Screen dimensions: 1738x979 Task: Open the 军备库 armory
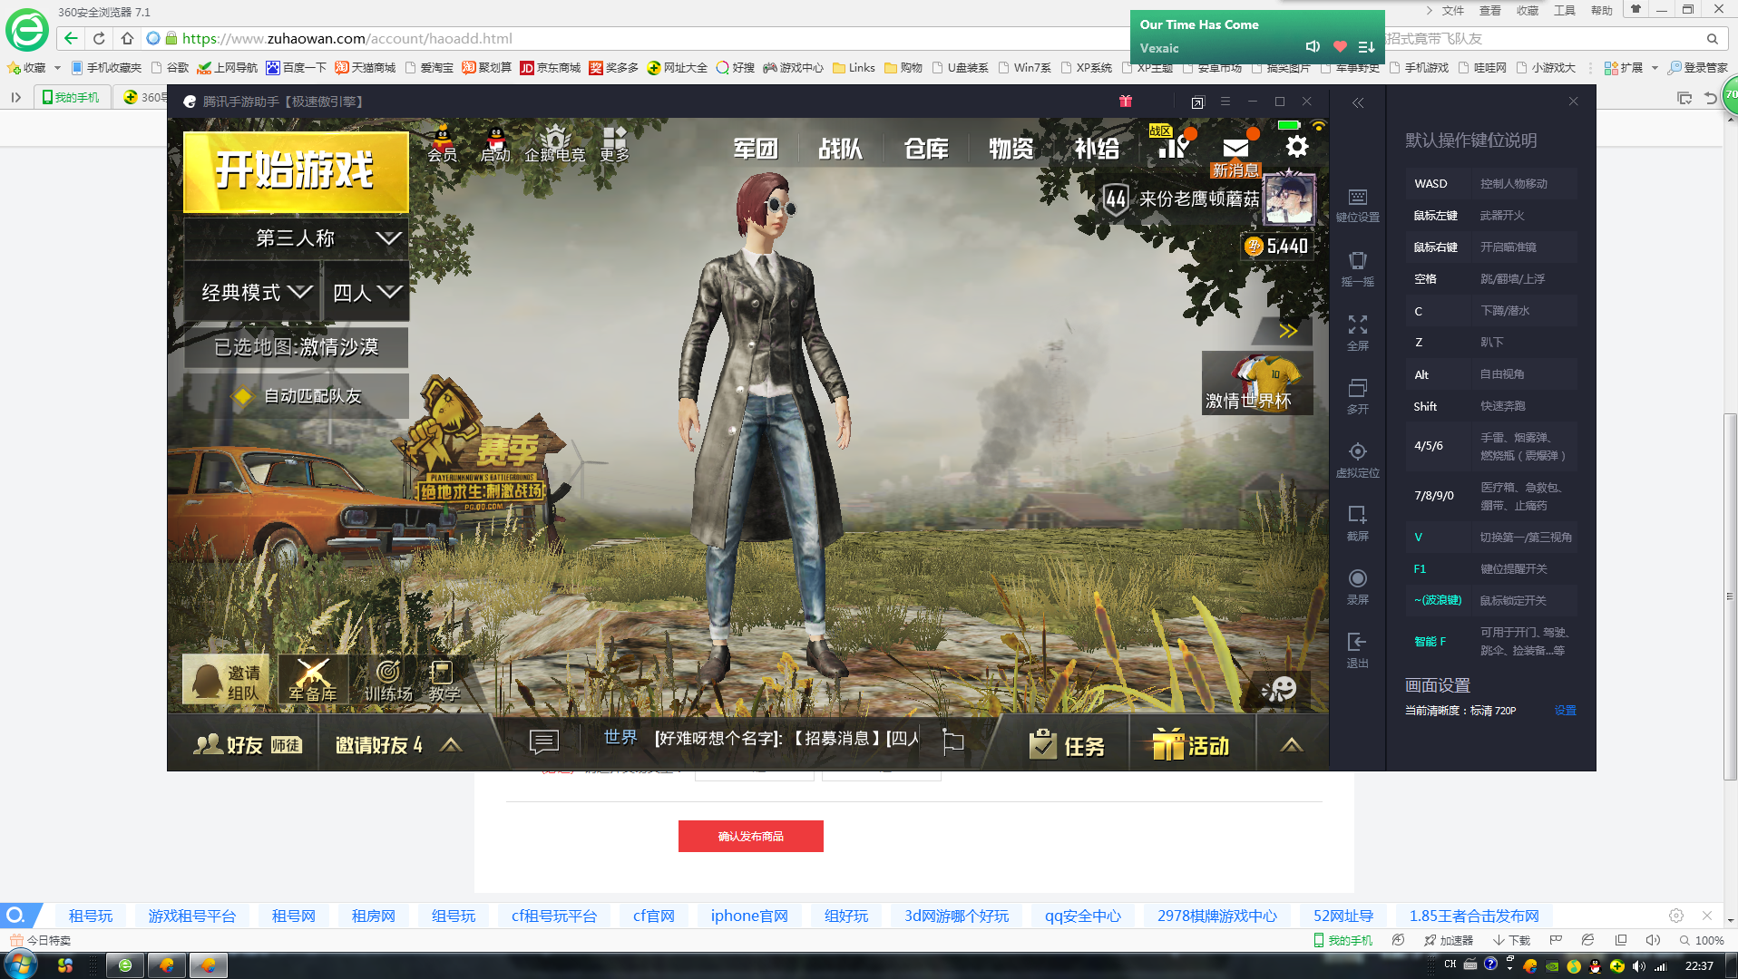[313, 680]
